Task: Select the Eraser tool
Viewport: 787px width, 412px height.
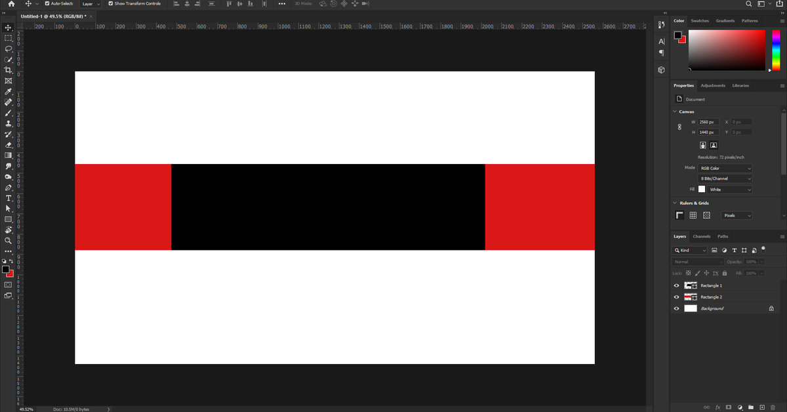Action: [9, 145]
